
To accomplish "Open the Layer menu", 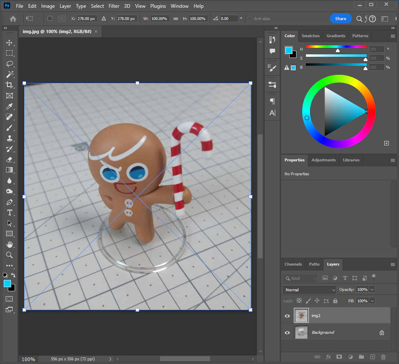I will tap(65, 6).
